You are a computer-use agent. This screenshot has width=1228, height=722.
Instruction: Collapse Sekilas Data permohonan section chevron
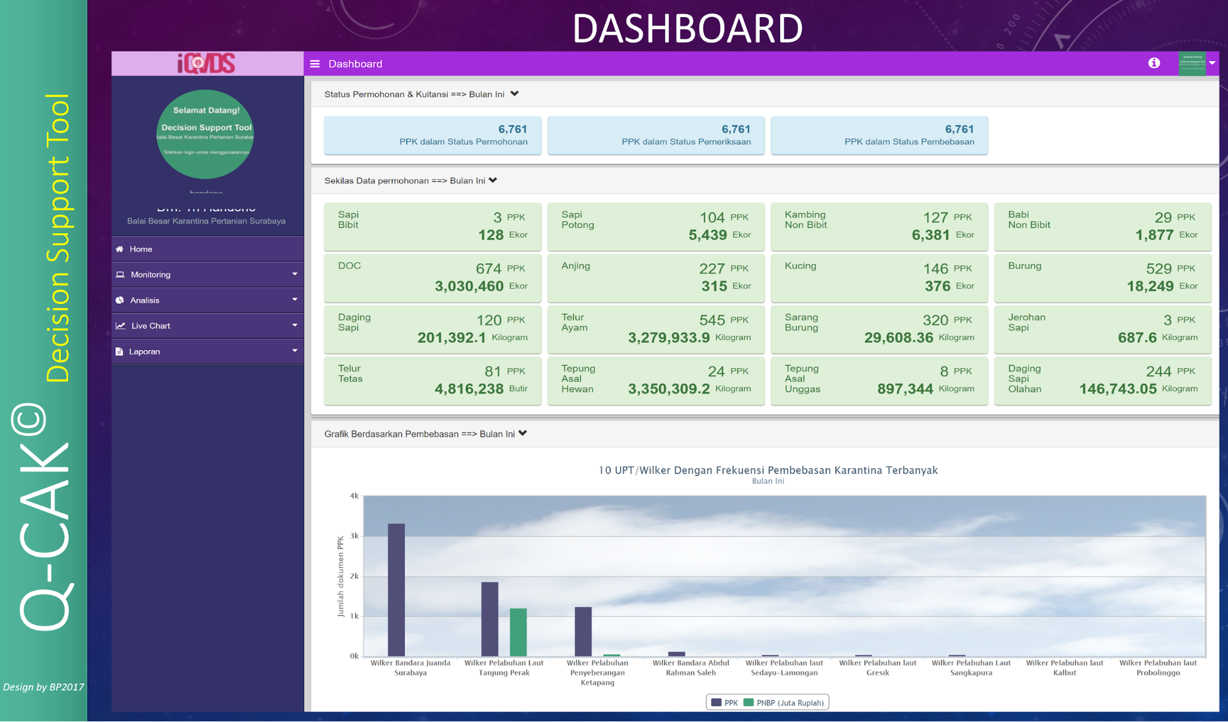pyautogui.click(x=493, y=180)
